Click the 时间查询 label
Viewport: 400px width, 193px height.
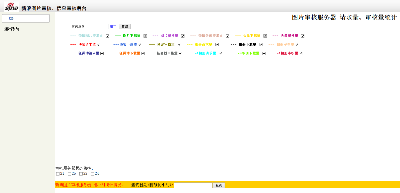point(79,27)
